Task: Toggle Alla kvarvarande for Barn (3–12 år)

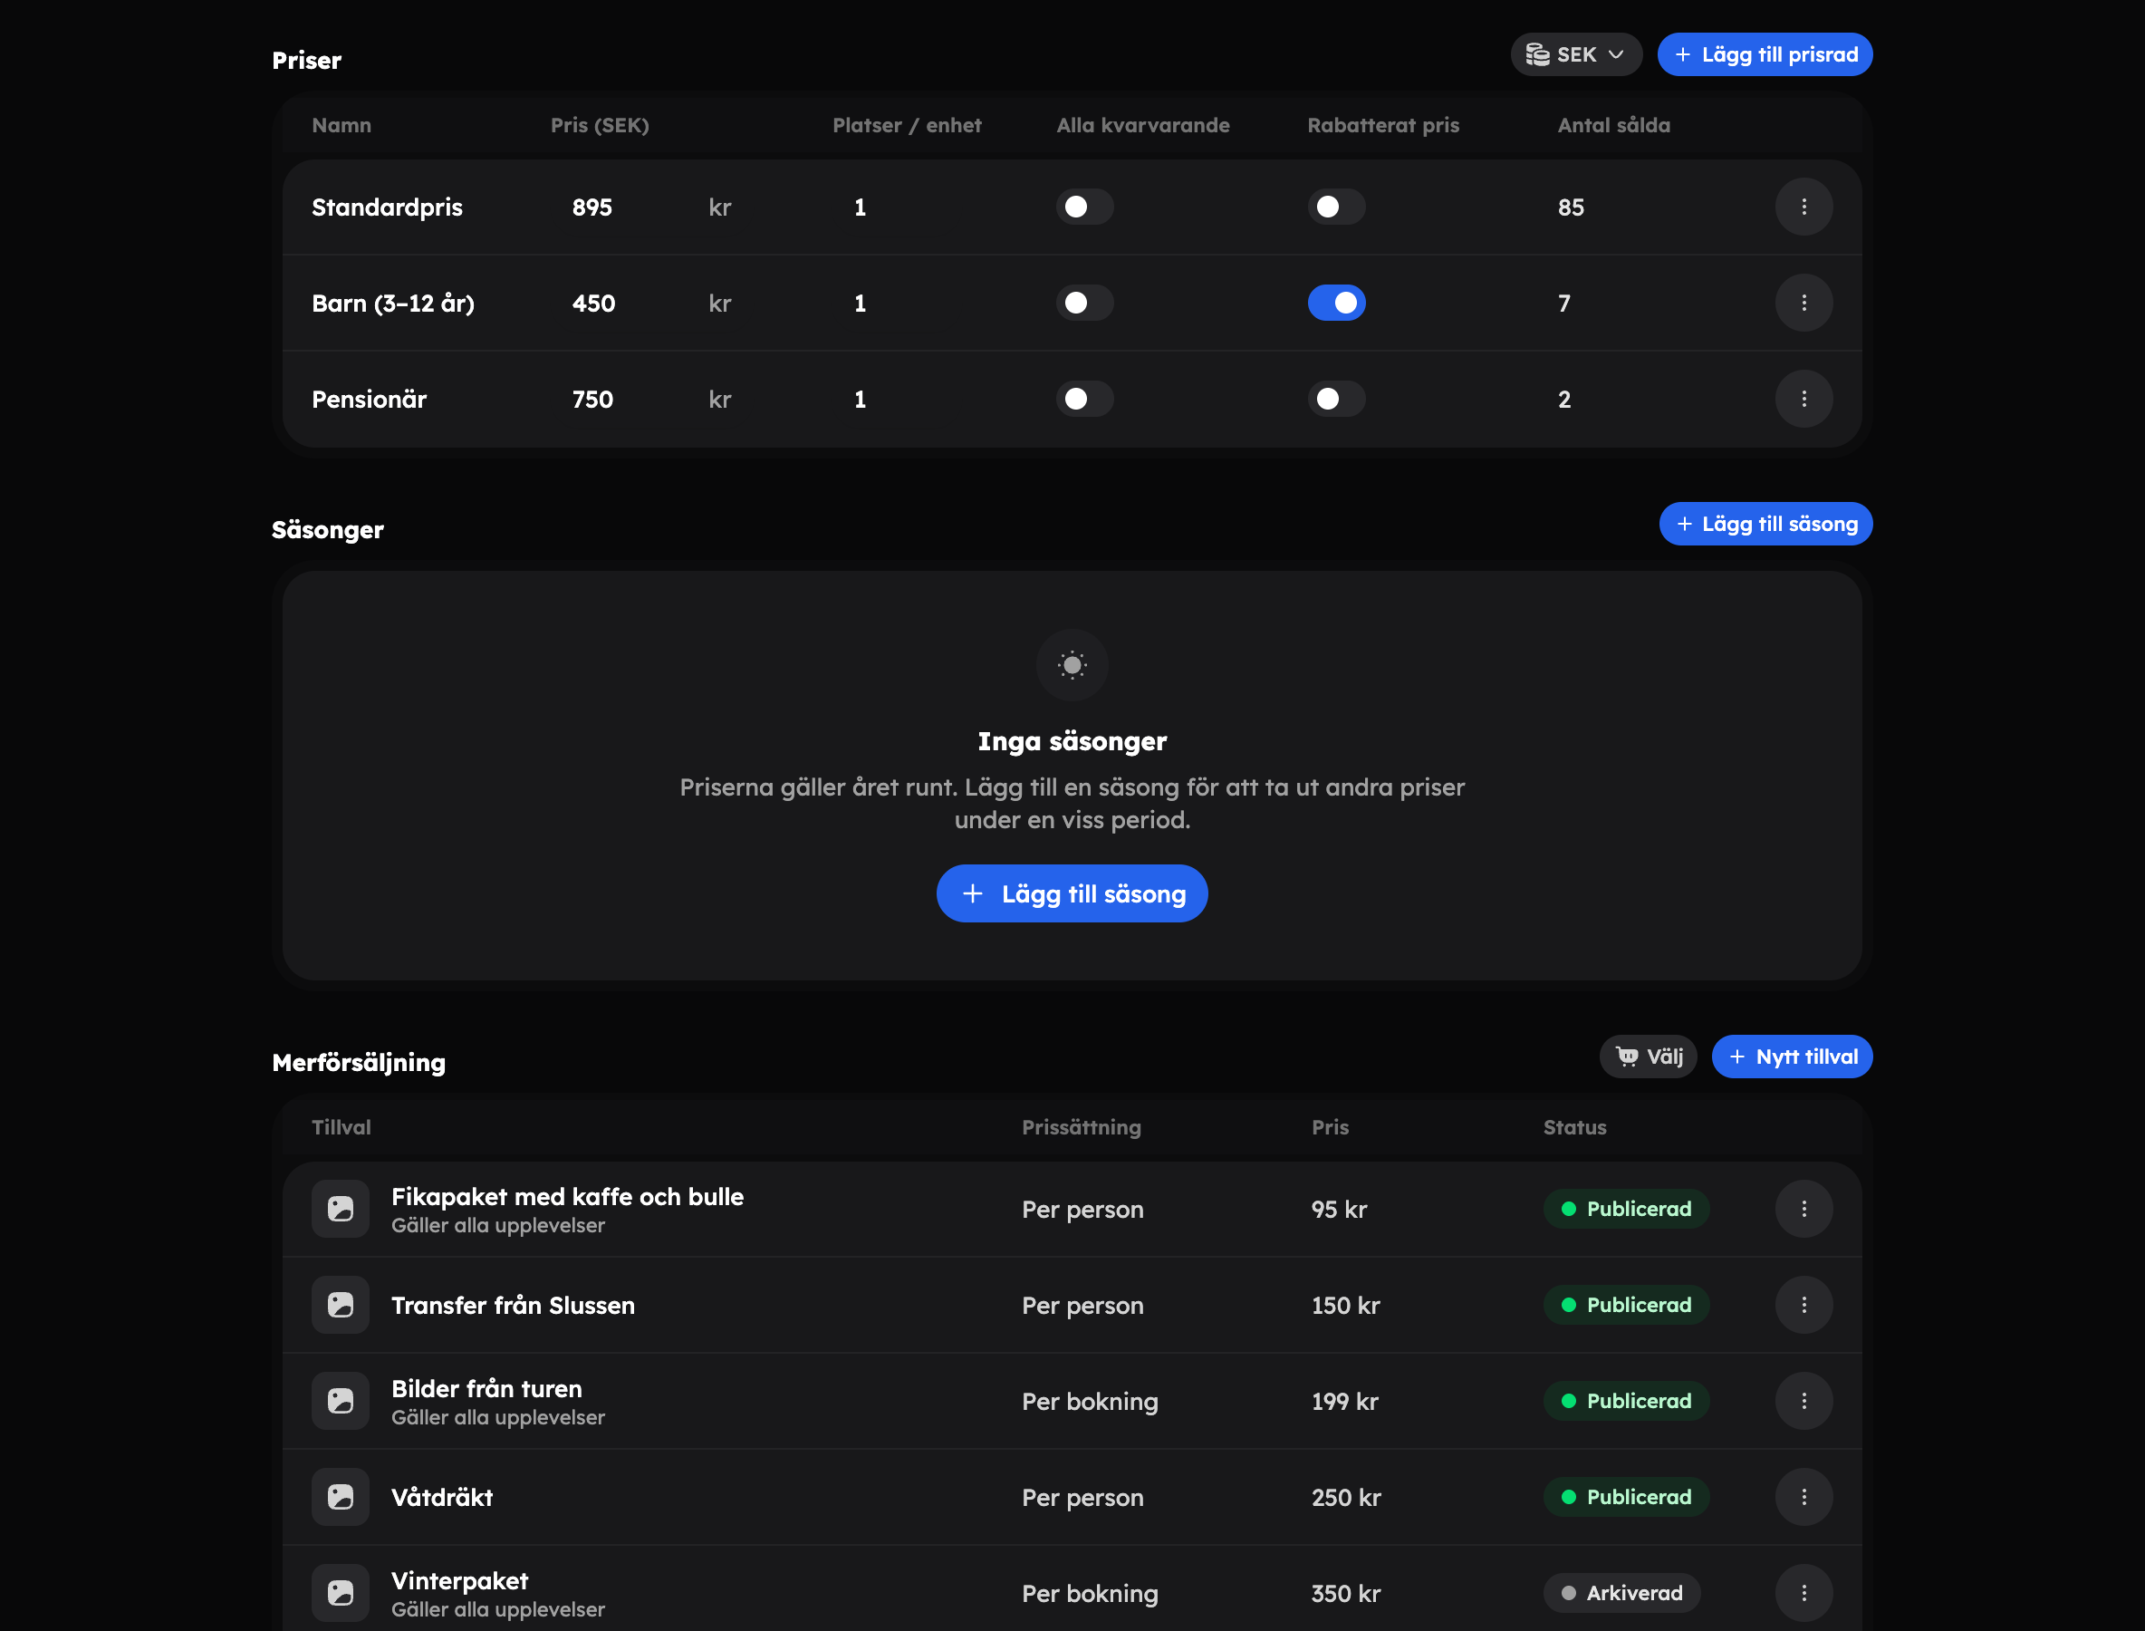Action: [1084, 303]
